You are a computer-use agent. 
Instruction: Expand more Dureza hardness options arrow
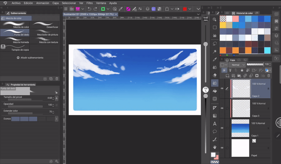tap(57, 119)
